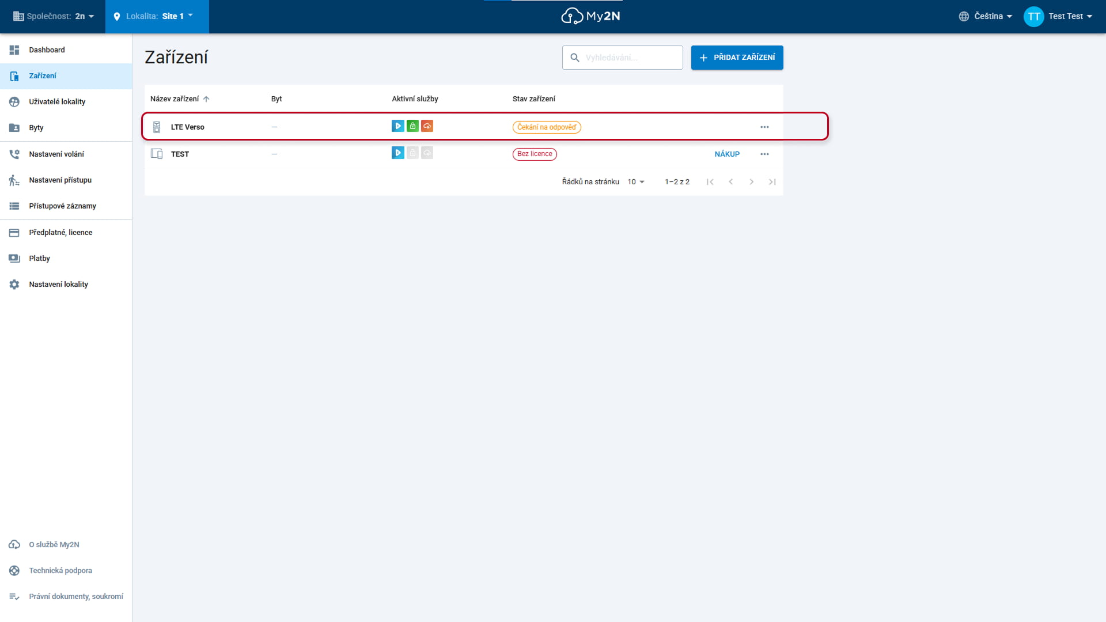This screenshot has height=622, width=1106.
Task: Open Uživatelé lokality page
Action: click(66, 102)
